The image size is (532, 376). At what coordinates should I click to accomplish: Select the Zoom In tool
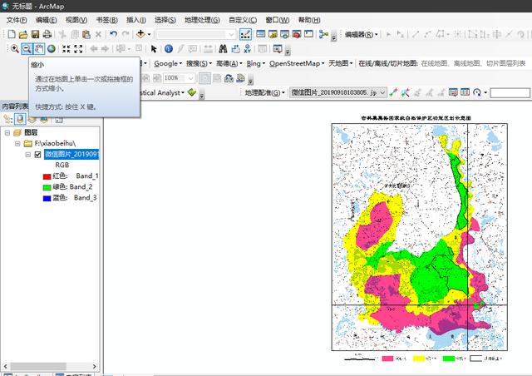(14, 49)
